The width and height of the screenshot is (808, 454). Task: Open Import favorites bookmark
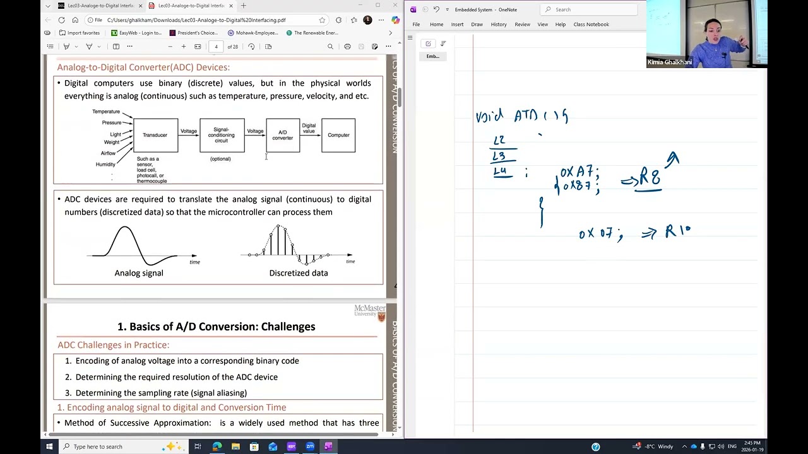80,33
